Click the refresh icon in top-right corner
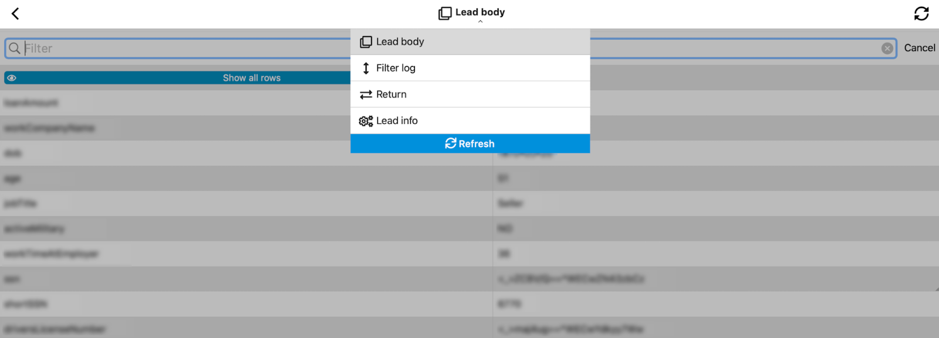The height and width of the screenshot is (338, 939). pyautogui.click(x=921, y=13)
